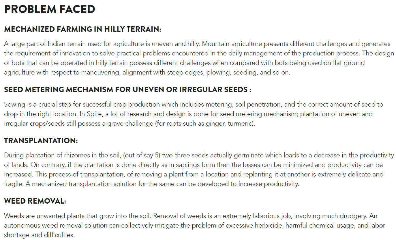
Task: Select the MECHANIZED FARMING IN HILLY TERRAIN heading
Action: coord(82,29)
